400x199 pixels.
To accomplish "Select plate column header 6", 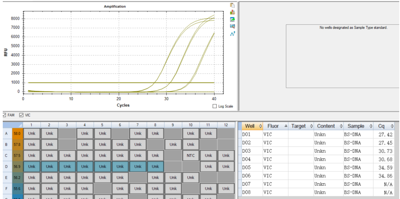I will (120, 125).
